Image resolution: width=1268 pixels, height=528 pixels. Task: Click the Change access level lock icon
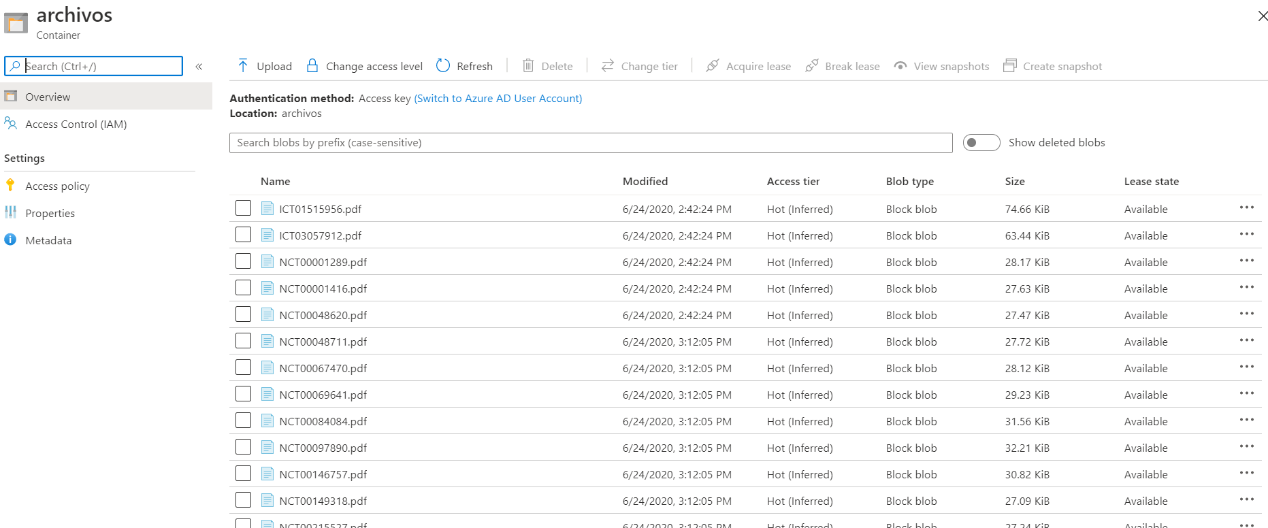pos(312,66)
